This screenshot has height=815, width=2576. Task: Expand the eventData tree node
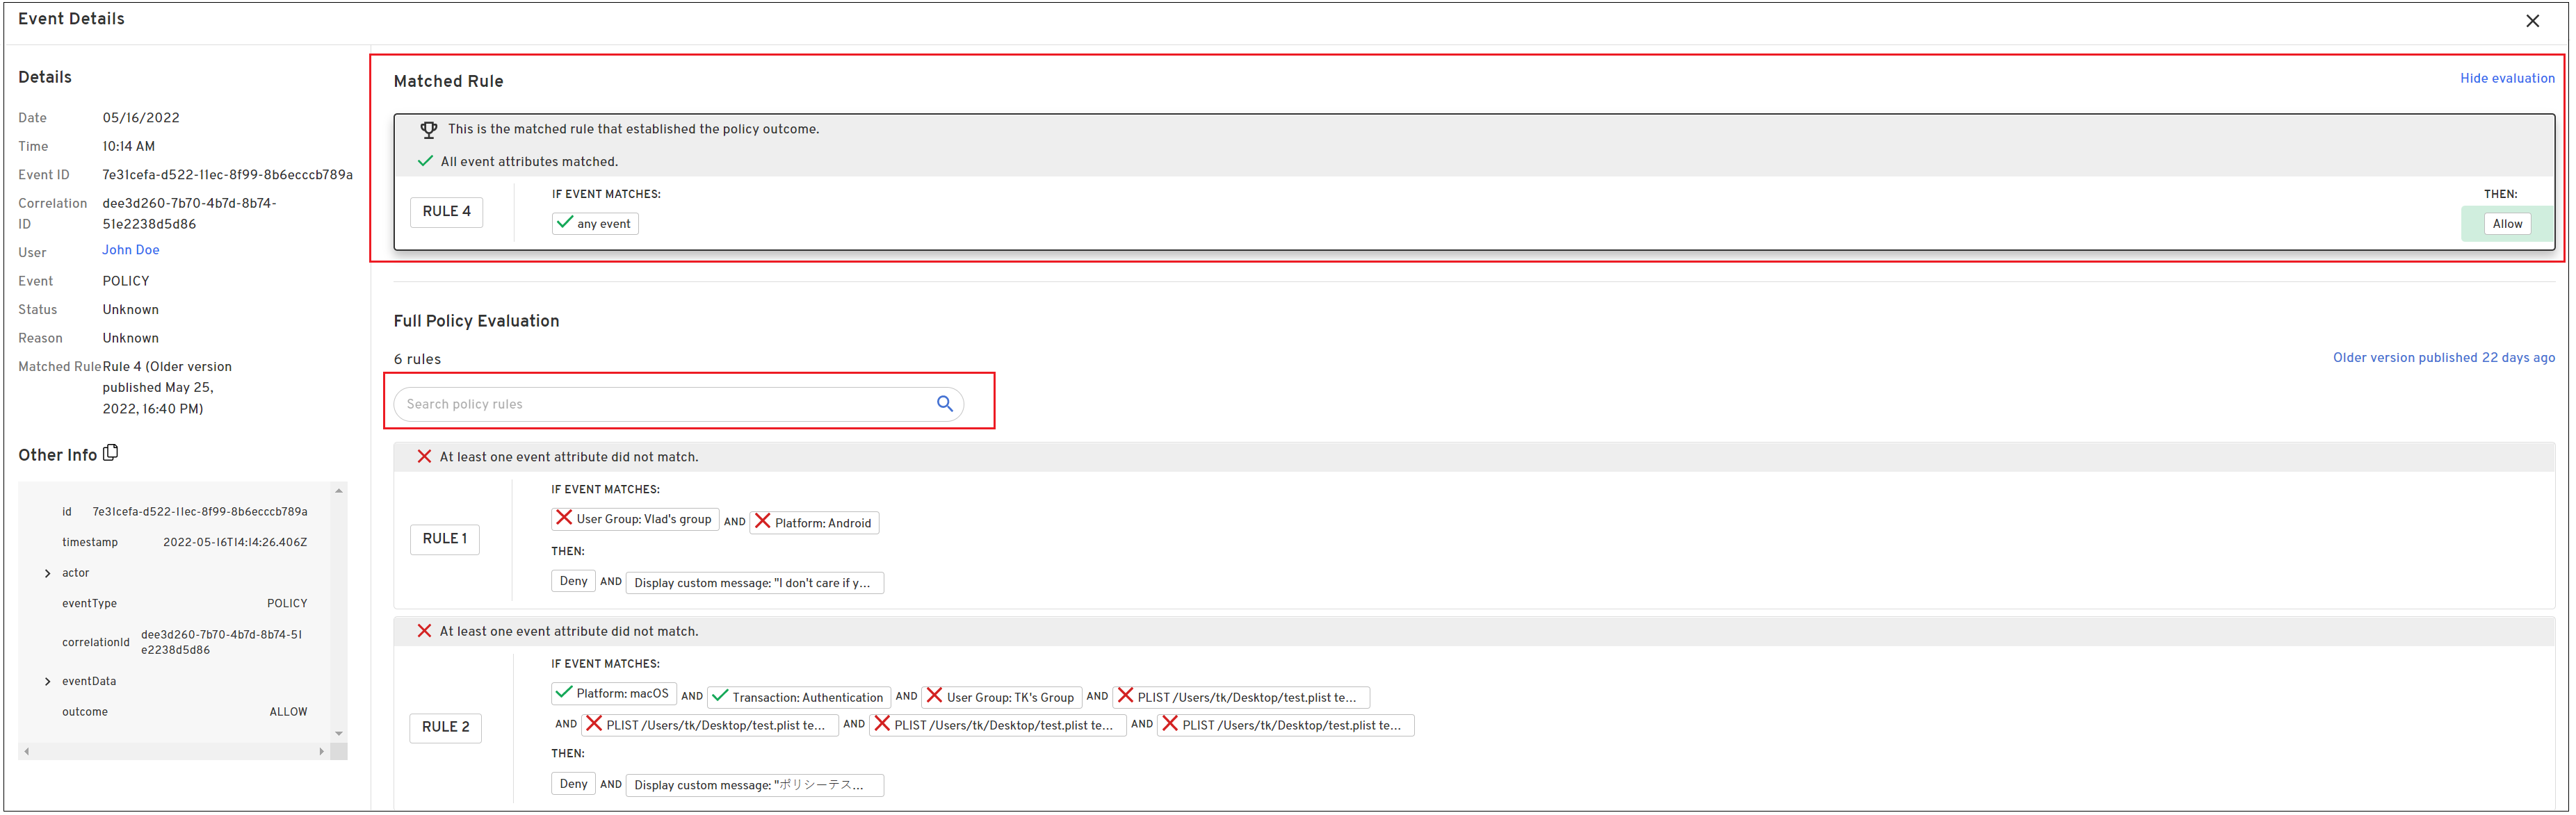tap(47, 681)
